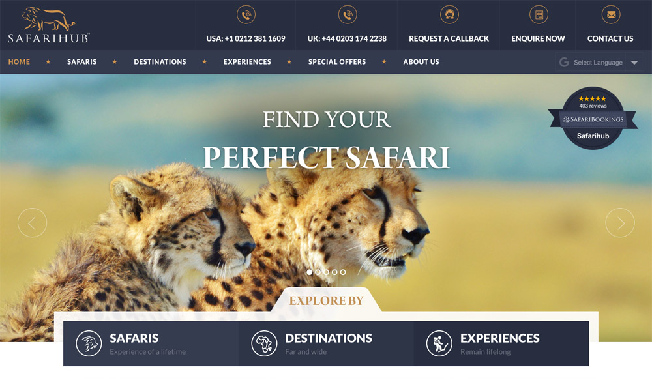Open the About Us page link
The height and width of the screenshot is (391, 652).
click(421, 61)
